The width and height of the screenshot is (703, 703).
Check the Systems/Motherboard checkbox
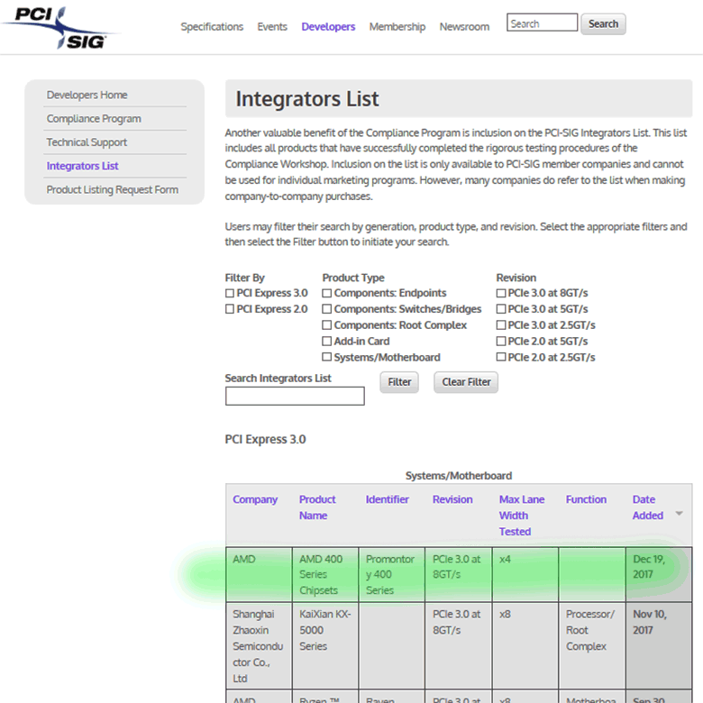(x=327, y=357)
